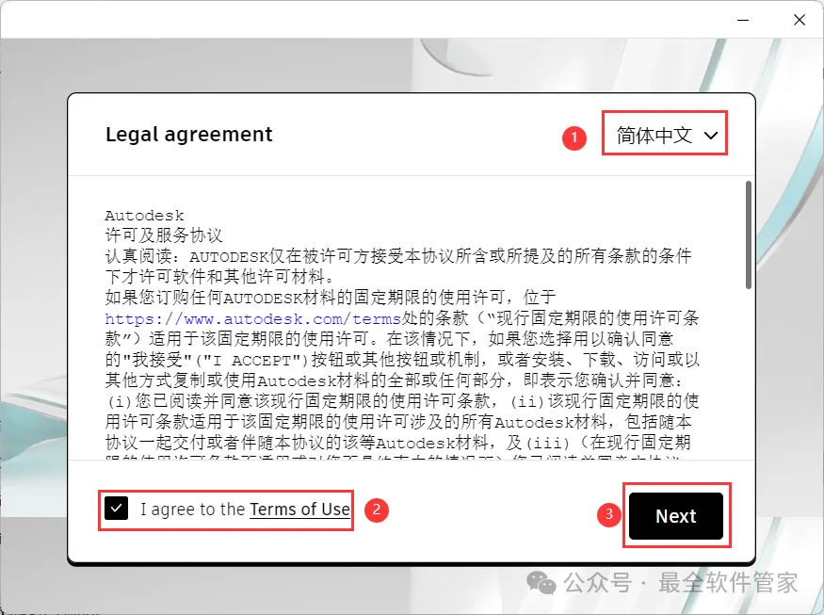824x615 pixels.
Task: Click the 最全软件管家 watermark text
Action: coord(728,582)
